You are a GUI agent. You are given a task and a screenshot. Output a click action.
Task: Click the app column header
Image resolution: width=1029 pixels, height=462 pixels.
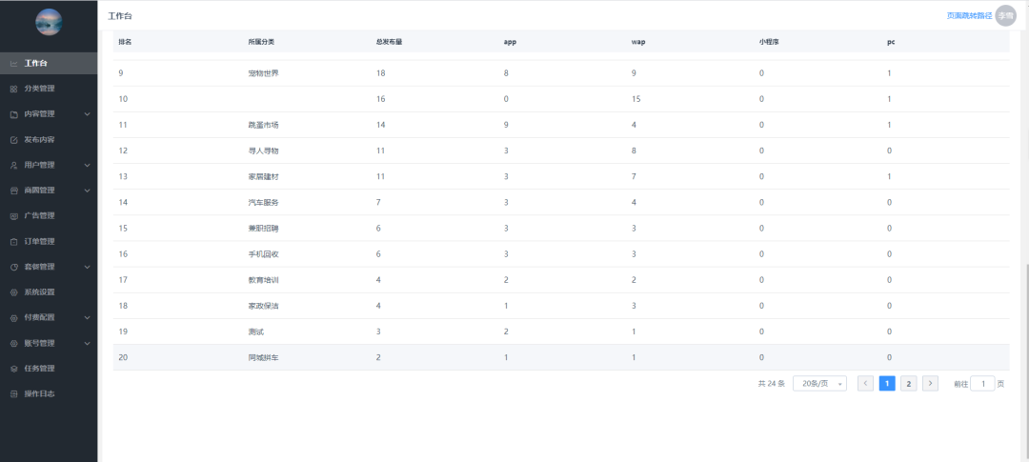click(x=510, y=42)
